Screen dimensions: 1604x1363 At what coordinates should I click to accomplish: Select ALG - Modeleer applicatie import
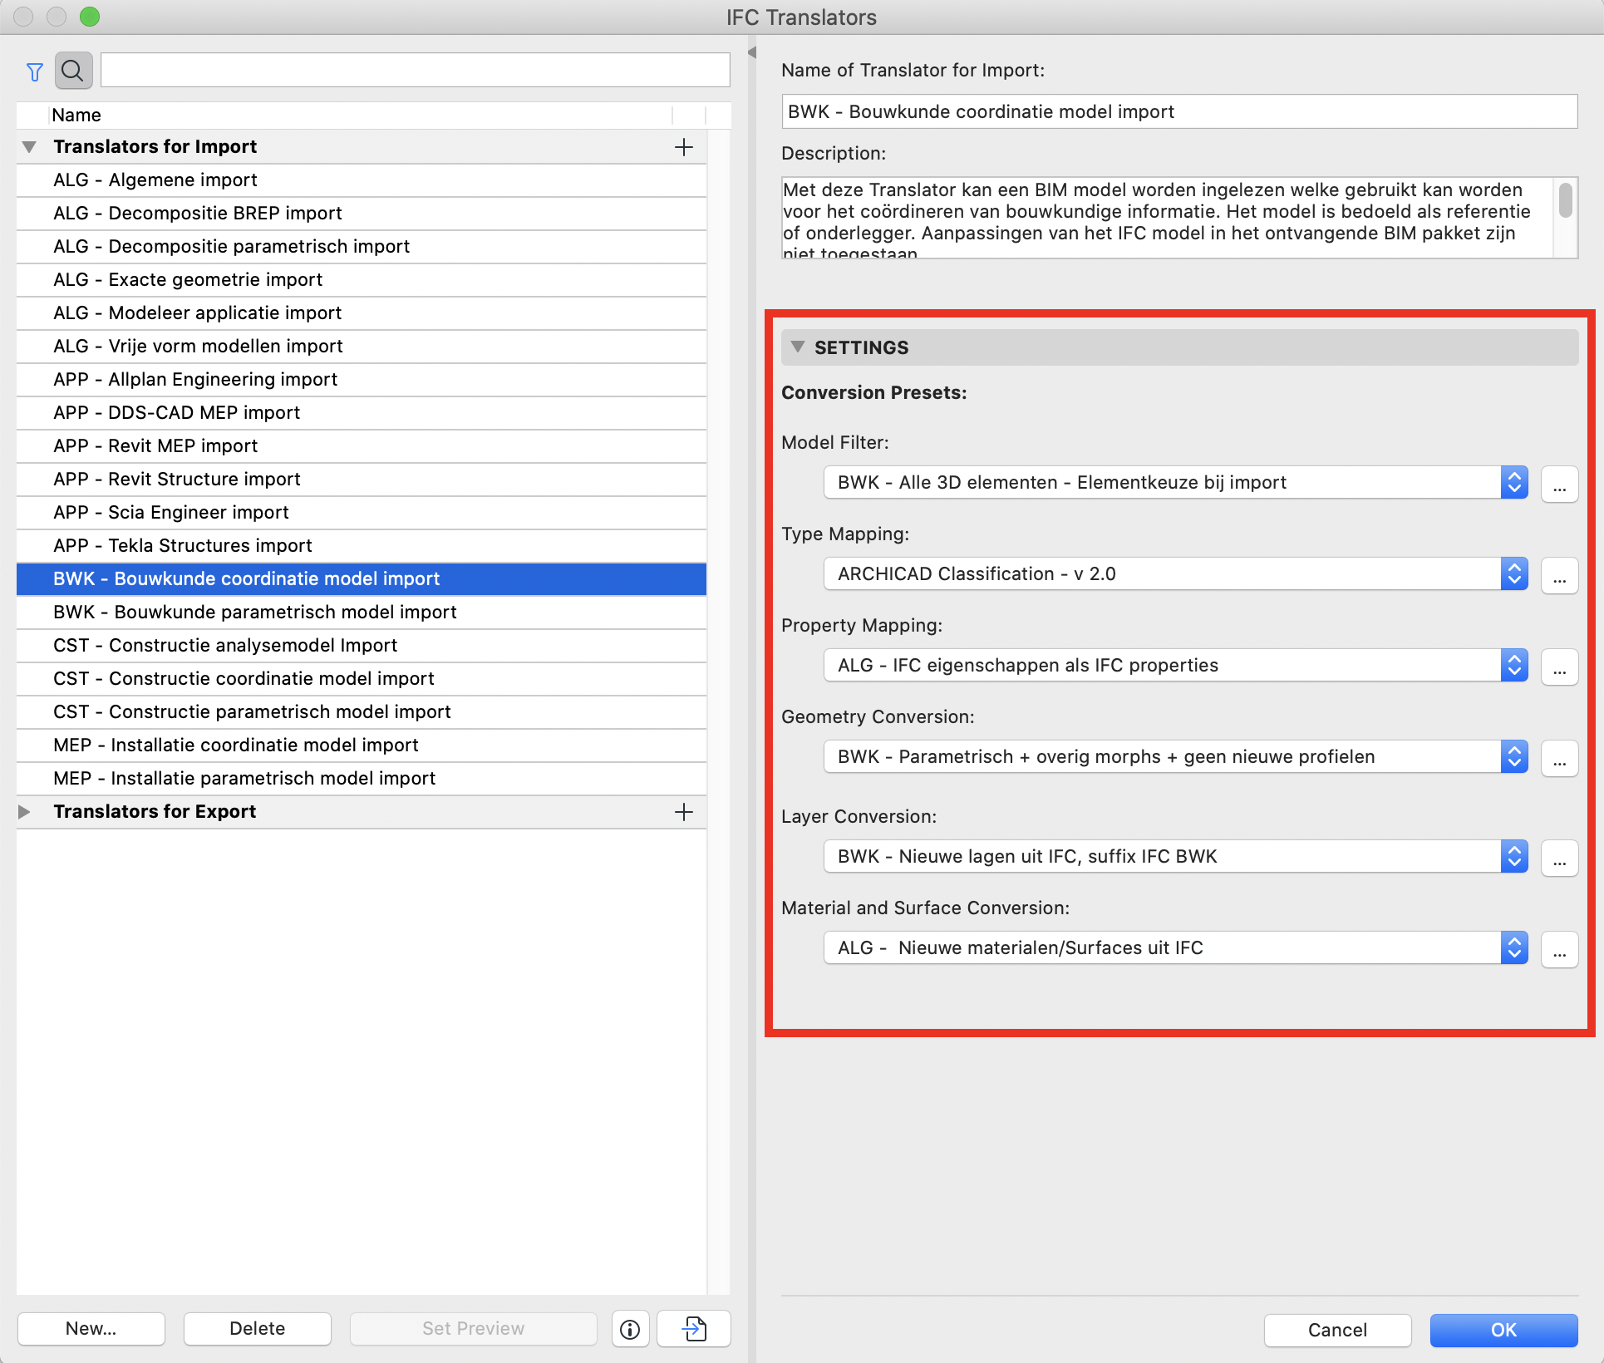[x=362, y=313]
